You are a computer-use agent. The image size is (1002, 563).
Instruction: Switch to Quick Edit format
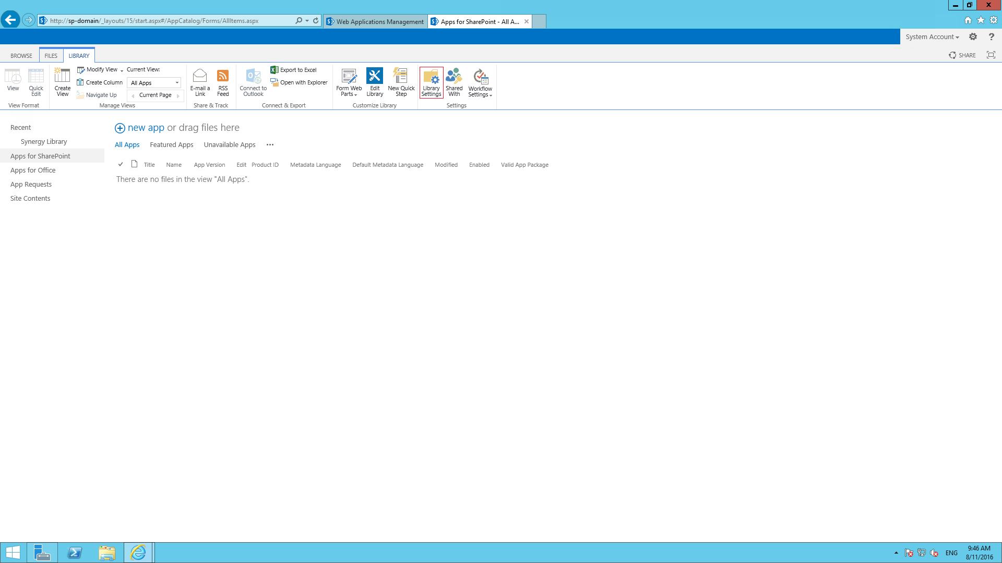(36, 82)
